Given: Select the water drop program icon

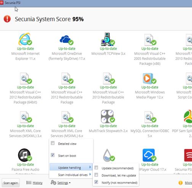Looking at the screenshot, I should tap(109, 155).
